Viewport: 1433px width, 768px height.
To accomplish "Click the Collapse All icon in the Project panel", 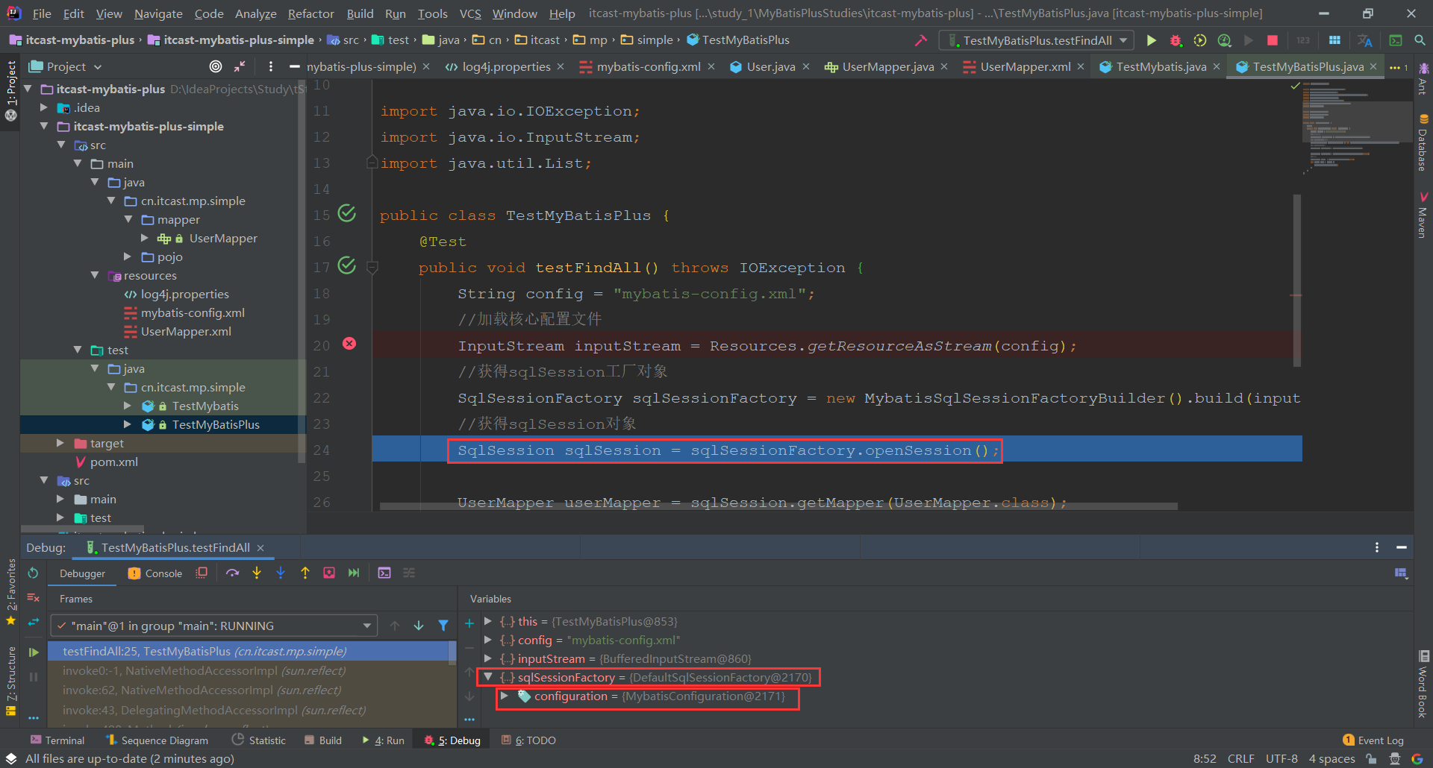I will pyautogui.click(x=240, y=66).
